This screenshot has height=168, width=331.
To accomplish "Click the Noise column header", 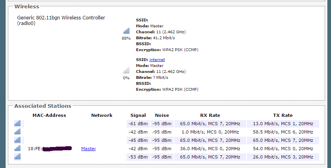I will point(162,115).
